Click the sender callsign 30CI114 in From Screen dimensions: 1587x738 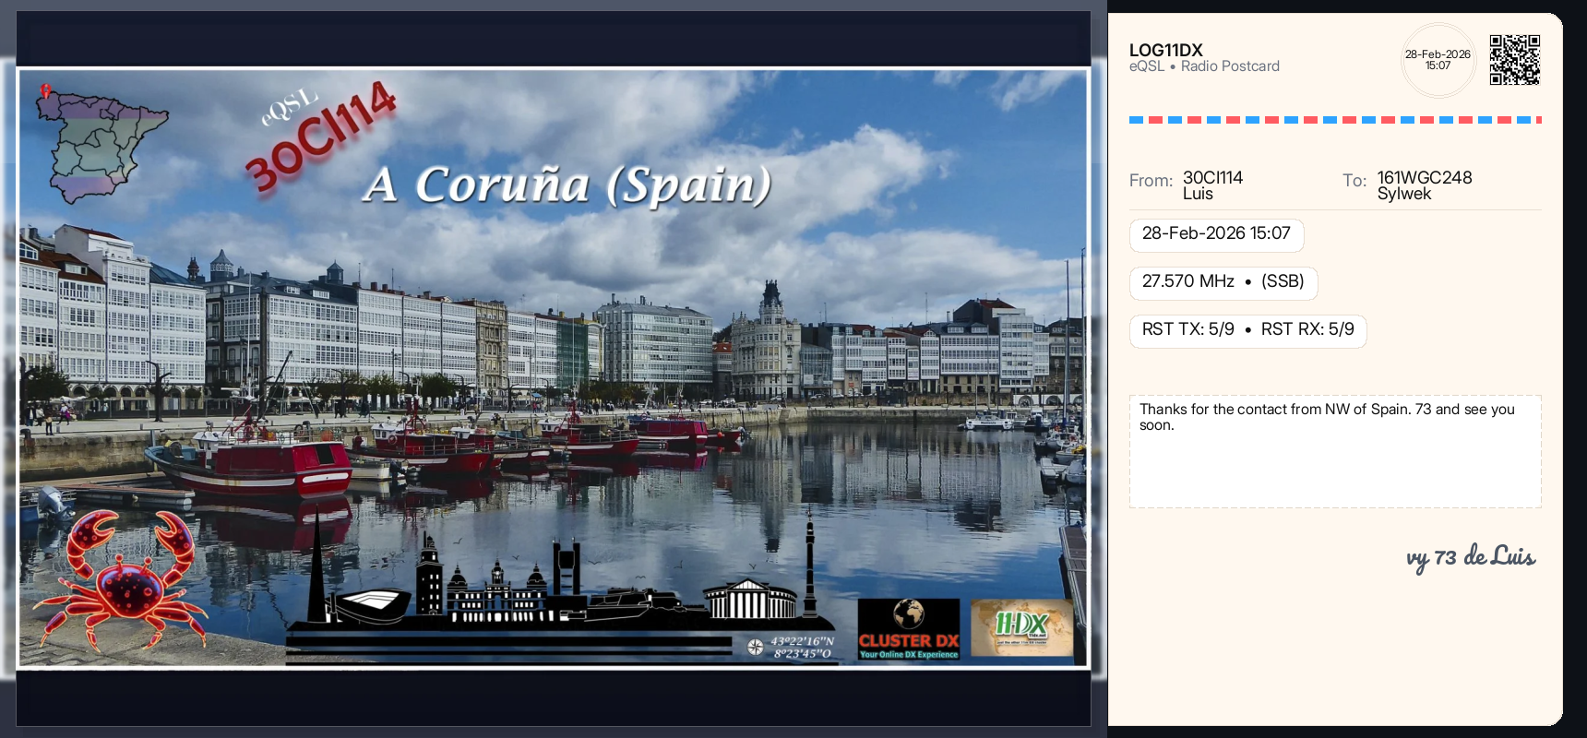pos(1212,177)
